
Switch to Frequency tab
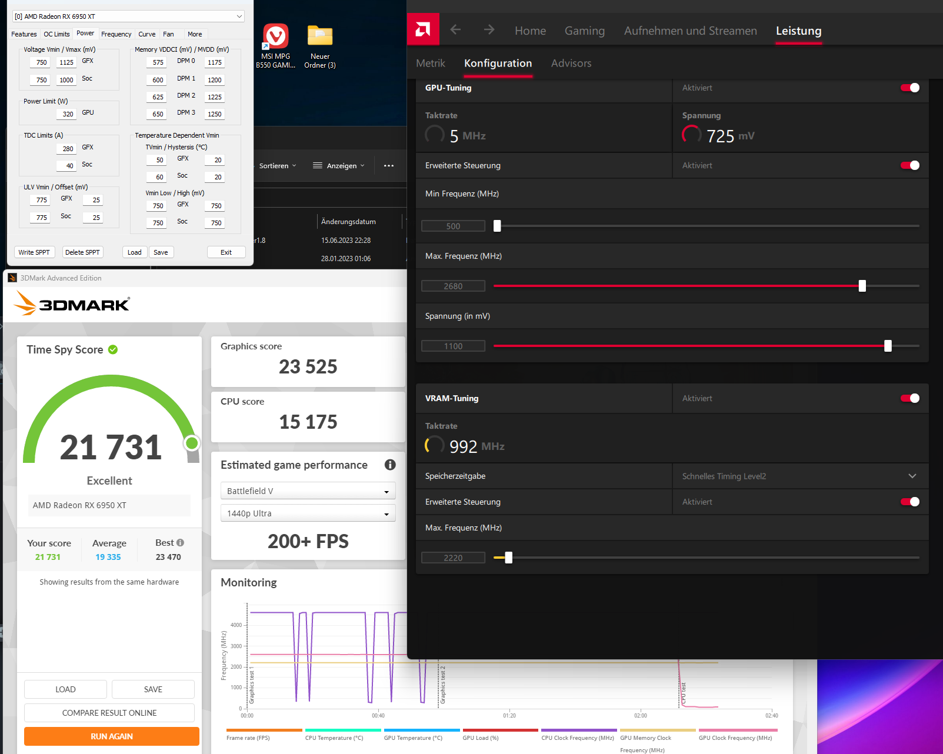tap(116, 34)
